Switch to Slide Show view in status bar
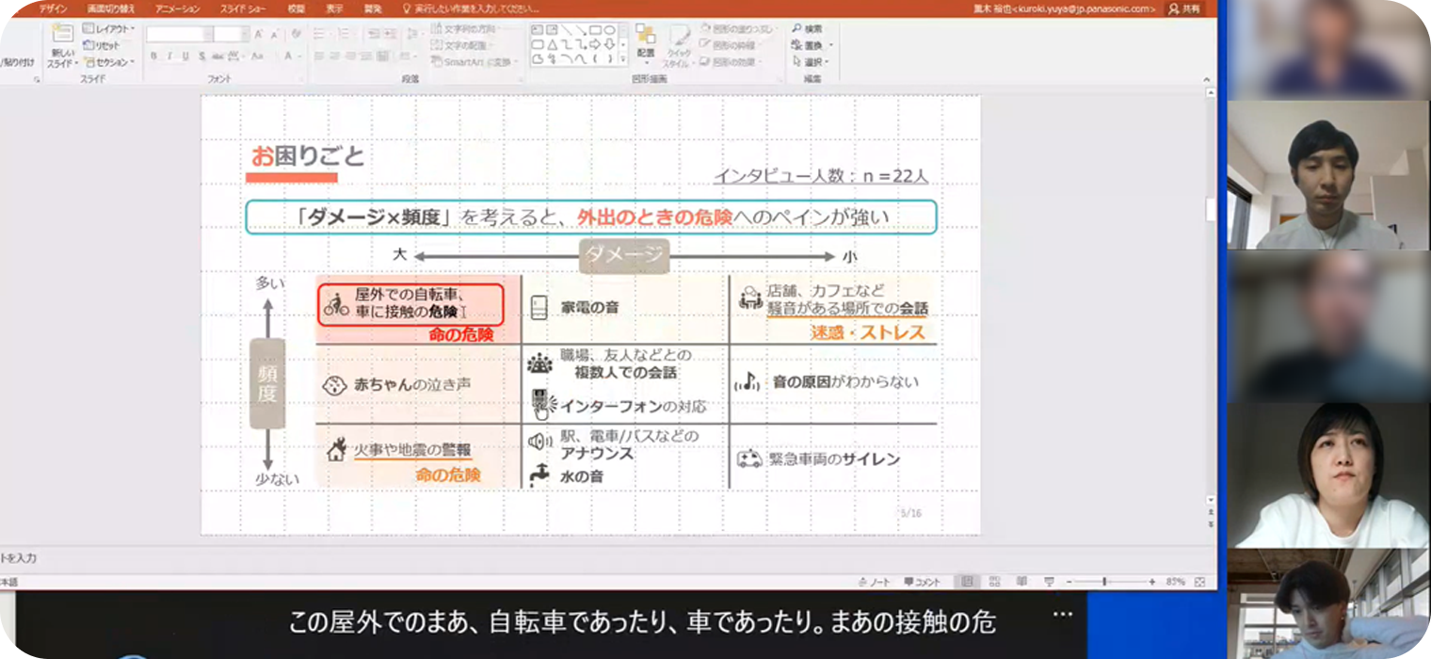 pyautogui.click(x=1049, y=581)
